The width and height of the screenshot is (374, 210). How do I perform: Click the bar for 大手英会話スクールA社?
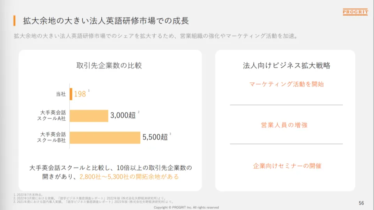[89, 115]
